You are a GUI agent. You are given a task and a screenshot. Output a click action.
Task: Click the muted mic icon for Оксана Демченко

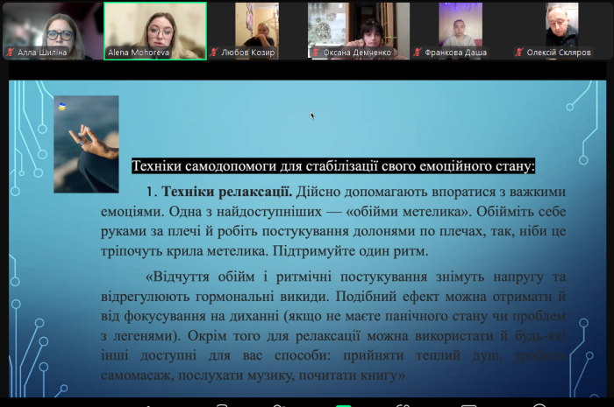(x=313, y=53)
